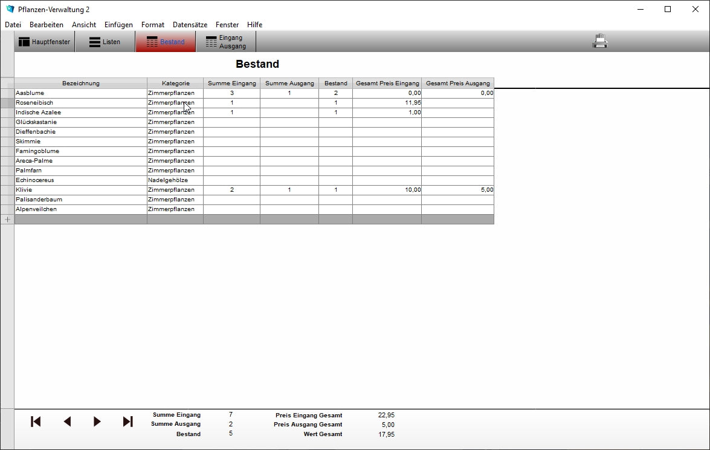Jump to last record arrow

tap(127, 422)
